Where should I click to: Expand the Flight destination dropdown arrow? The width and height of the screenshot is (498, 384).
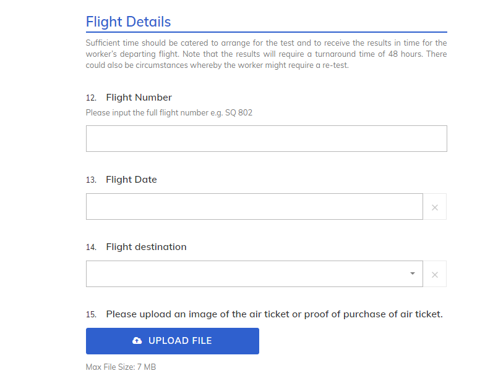pyautogui.click(x=413, y=273)
